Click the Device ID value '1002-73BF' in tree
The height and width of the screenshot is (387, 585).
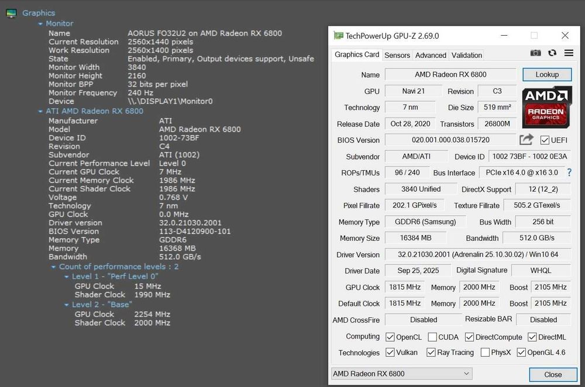tap(179, 138)
